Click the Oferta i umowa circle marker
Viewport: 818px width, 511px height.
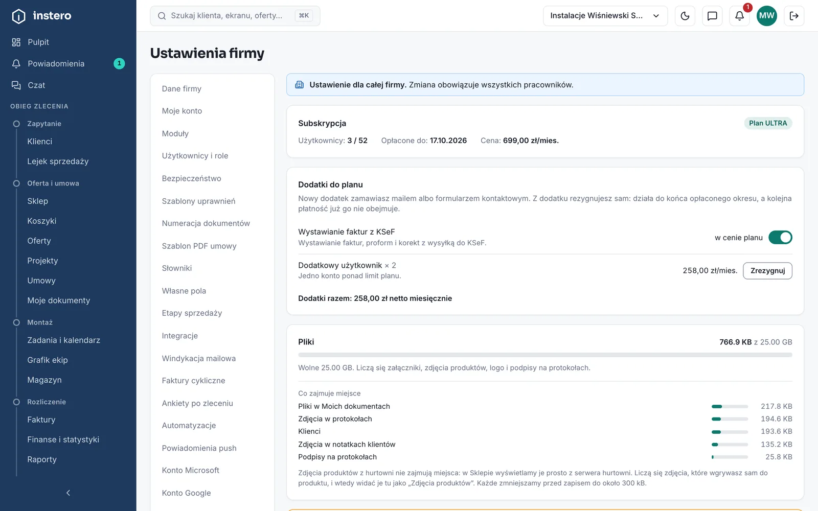[16, 183]
